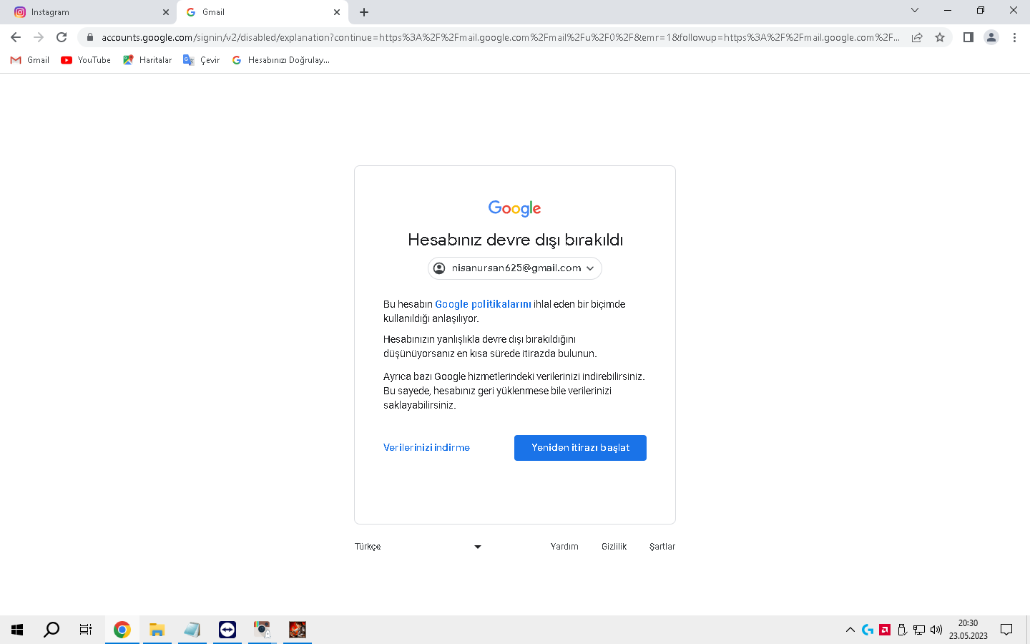The height and width of the screenshot is (644, 1030).
Task: Select the Gmail tab
Action: tap(263, 12)
